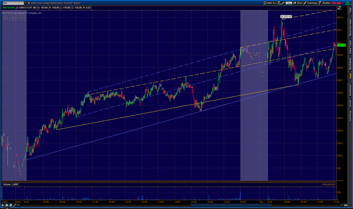Expand the symbol selector dropdown arrow

25,3
